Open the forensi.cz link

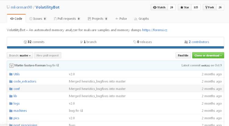(x=154, y=30)
